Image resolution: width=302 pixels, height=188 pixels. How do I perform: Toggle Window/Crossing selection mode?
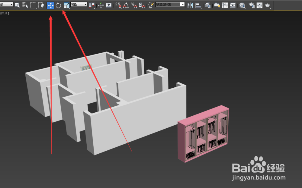tap(41, 5)
